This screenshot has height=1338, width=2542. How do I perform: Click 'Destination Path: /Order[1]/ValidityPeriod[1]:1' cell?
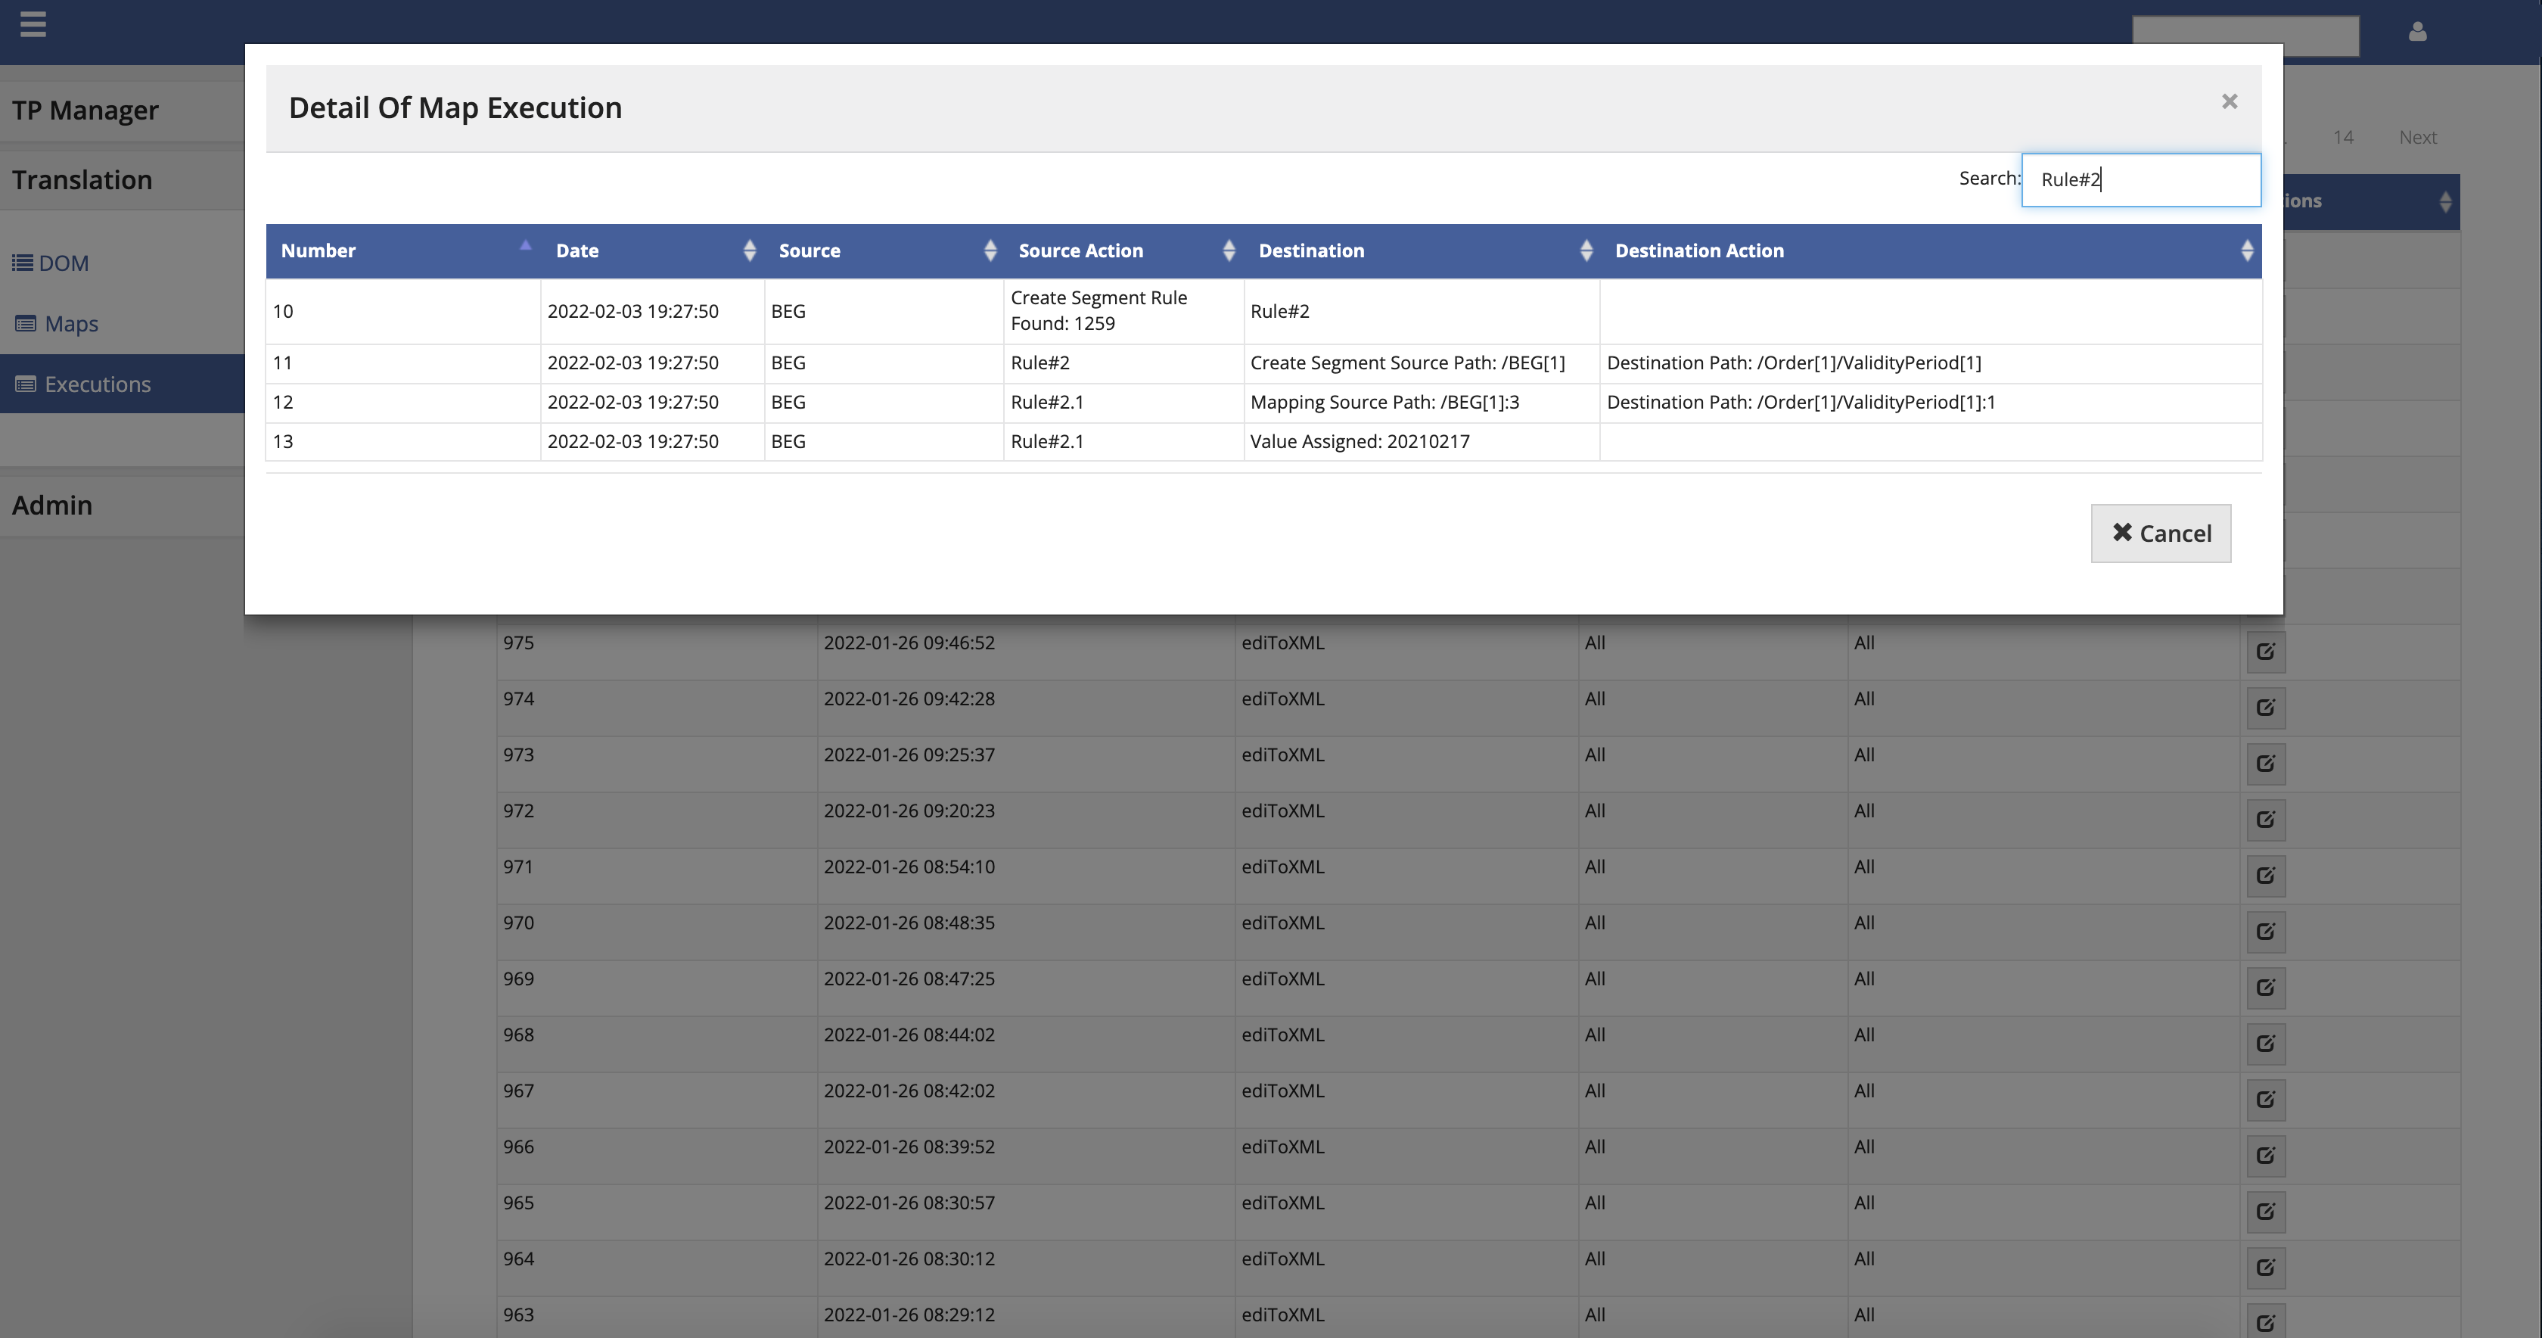tap(1931, 403)
